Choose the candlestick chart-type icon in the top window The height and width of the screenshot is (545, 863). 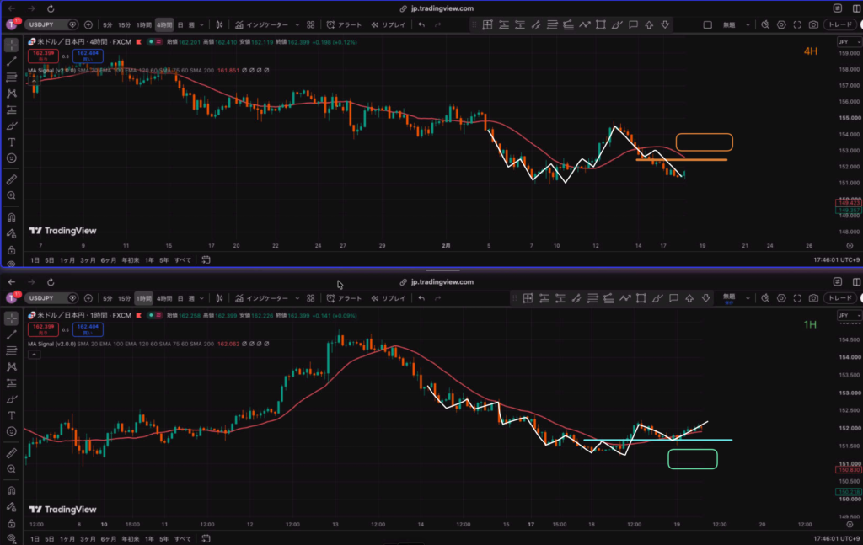click(220, 24)
